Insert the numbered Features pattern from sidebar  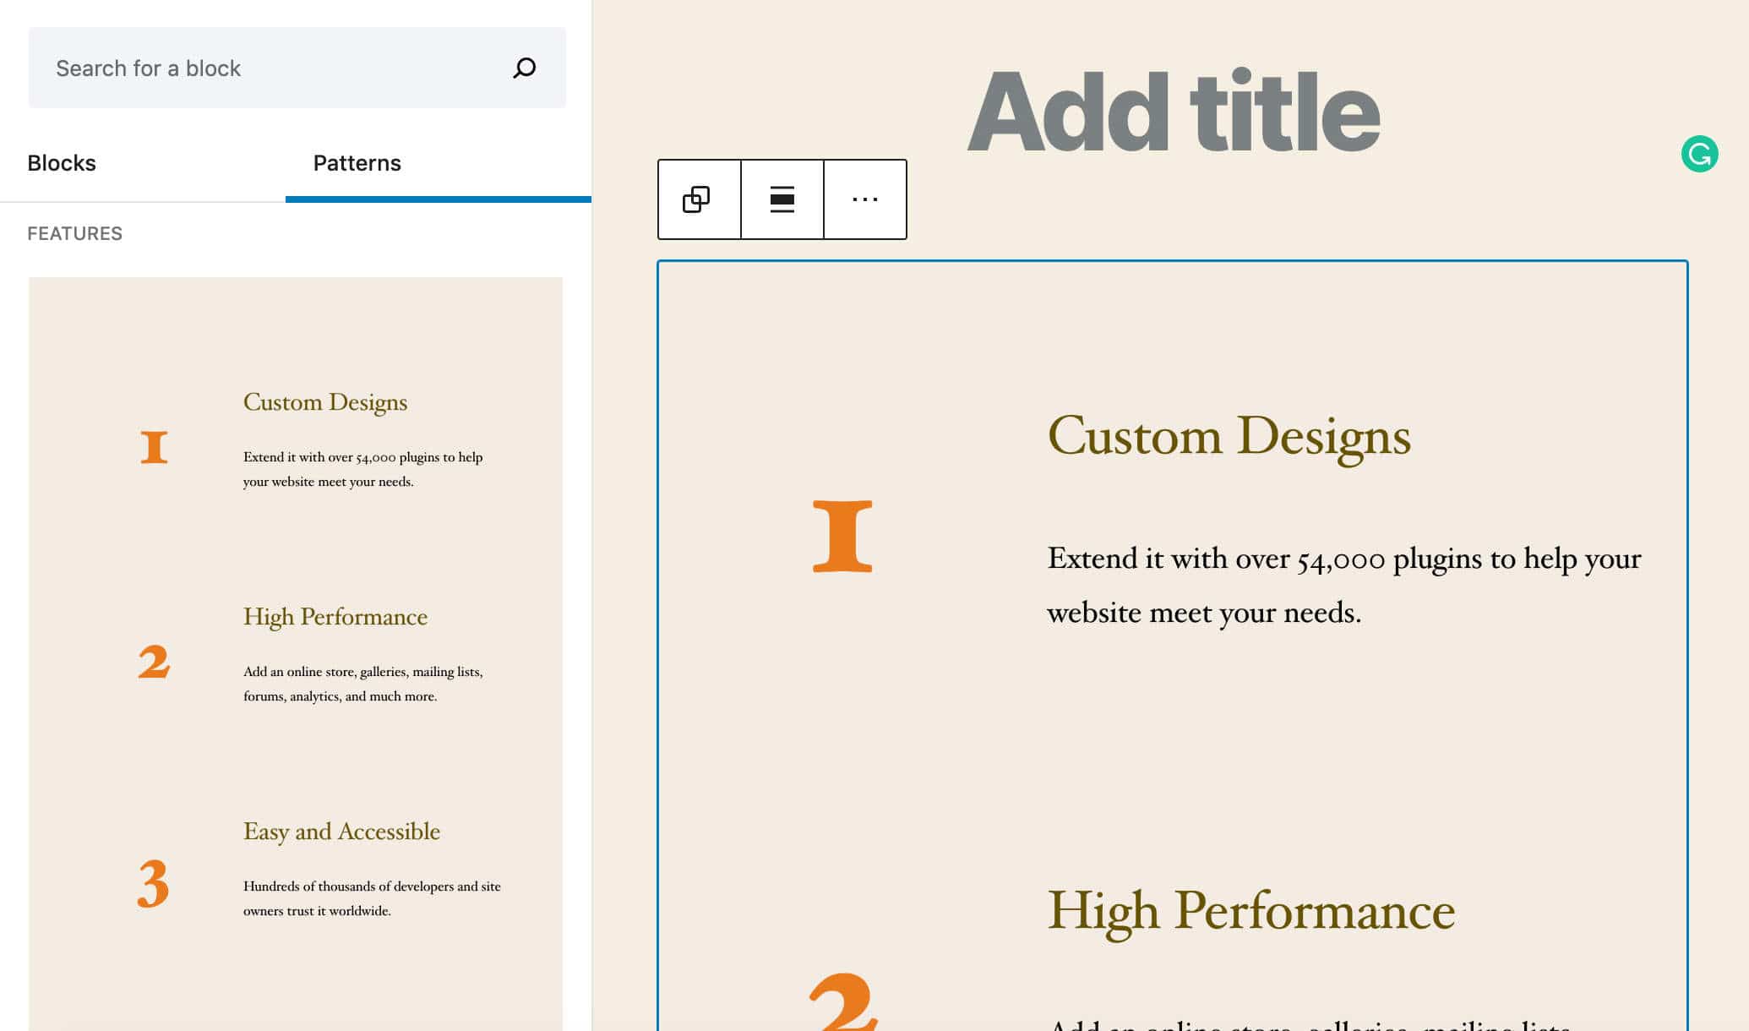click(x=296, y=651)
